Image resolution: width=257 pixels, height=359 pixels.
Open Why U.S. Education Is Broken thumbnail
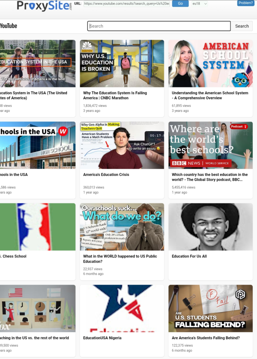click(122, 63)
